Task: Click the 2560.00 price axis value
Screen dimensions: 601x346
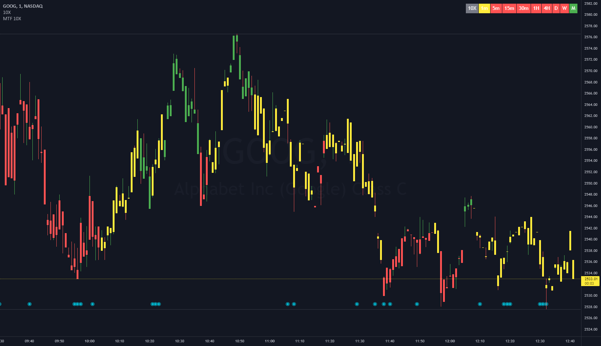Action: 591,127
